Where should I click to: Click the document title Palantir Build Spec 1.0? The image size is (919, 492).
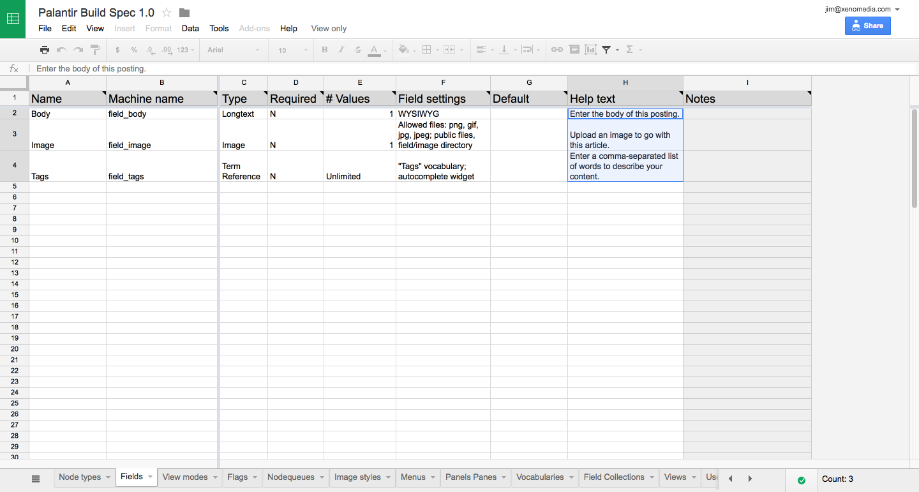click(x=96, y=13)
